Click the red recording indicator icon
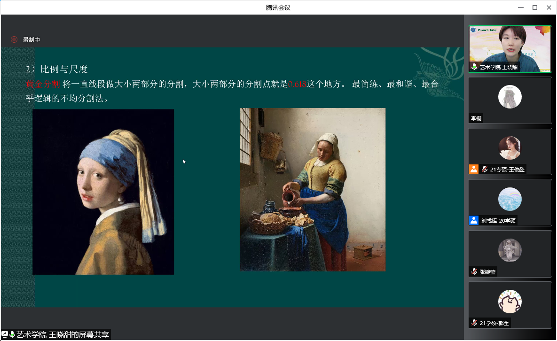 (14, 40)
